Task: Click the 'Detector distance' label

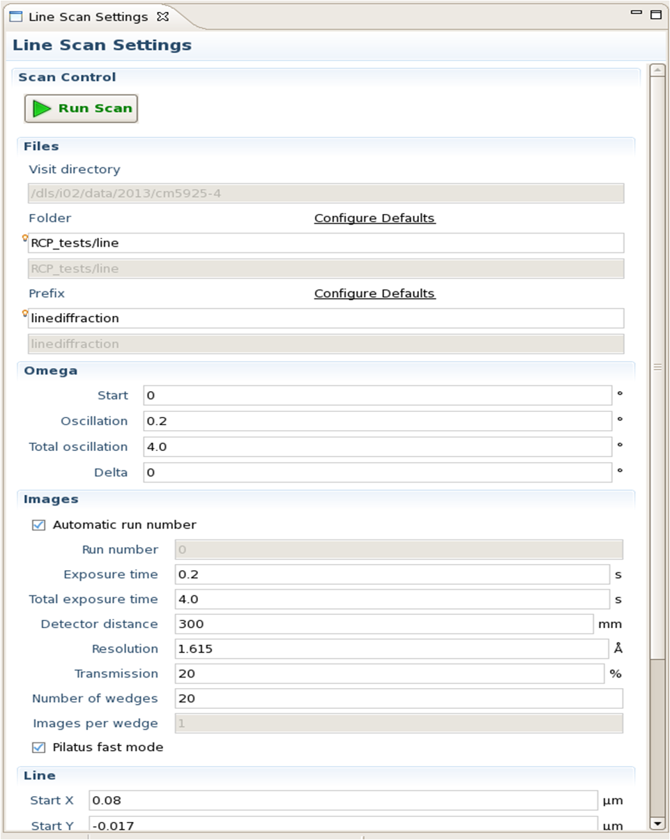Action: pos(99,624)
